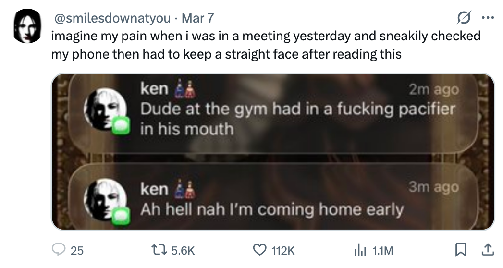Click the share upload arrow icon
This screenshot has width=503, height=268.
487,250
